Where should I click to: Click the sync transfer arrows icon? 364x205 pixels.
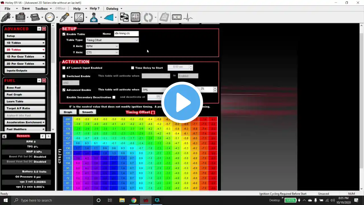tap(124, 18)
